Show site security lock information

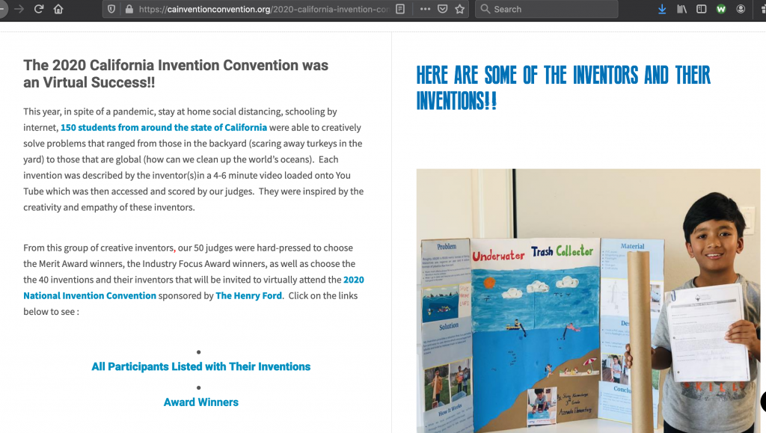pos(129,9)
